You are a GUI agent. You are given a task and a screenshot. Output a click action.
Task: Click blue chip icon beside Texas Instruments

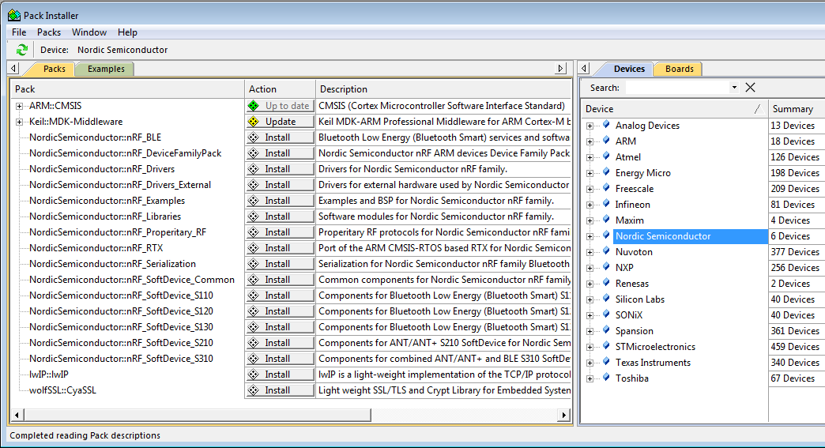click(606, 362)
